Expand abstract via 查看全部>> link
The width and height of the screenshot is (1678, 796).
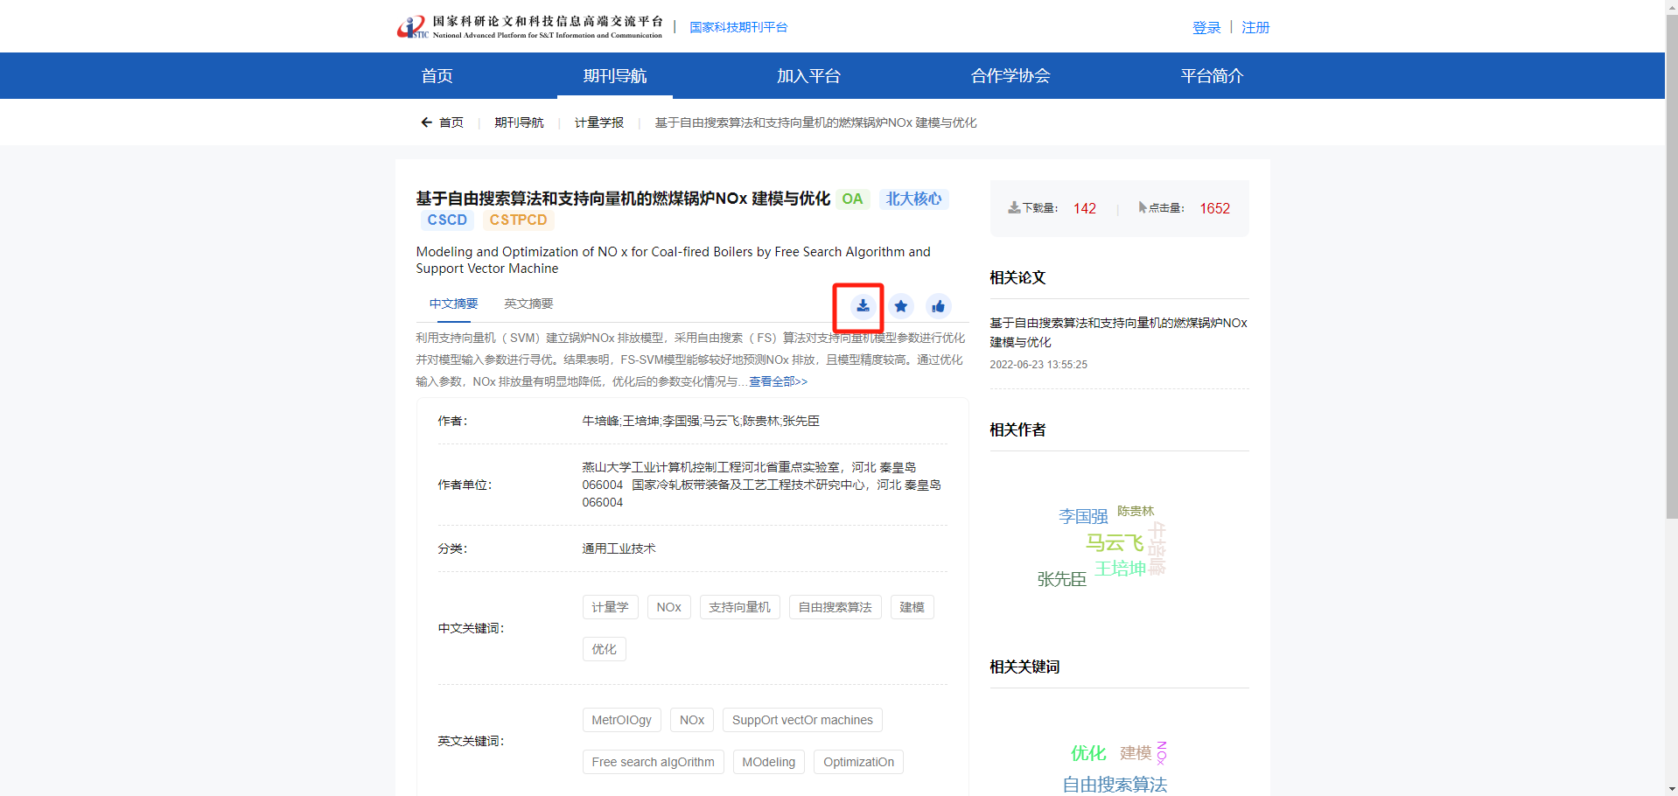[x=779, y=381]
